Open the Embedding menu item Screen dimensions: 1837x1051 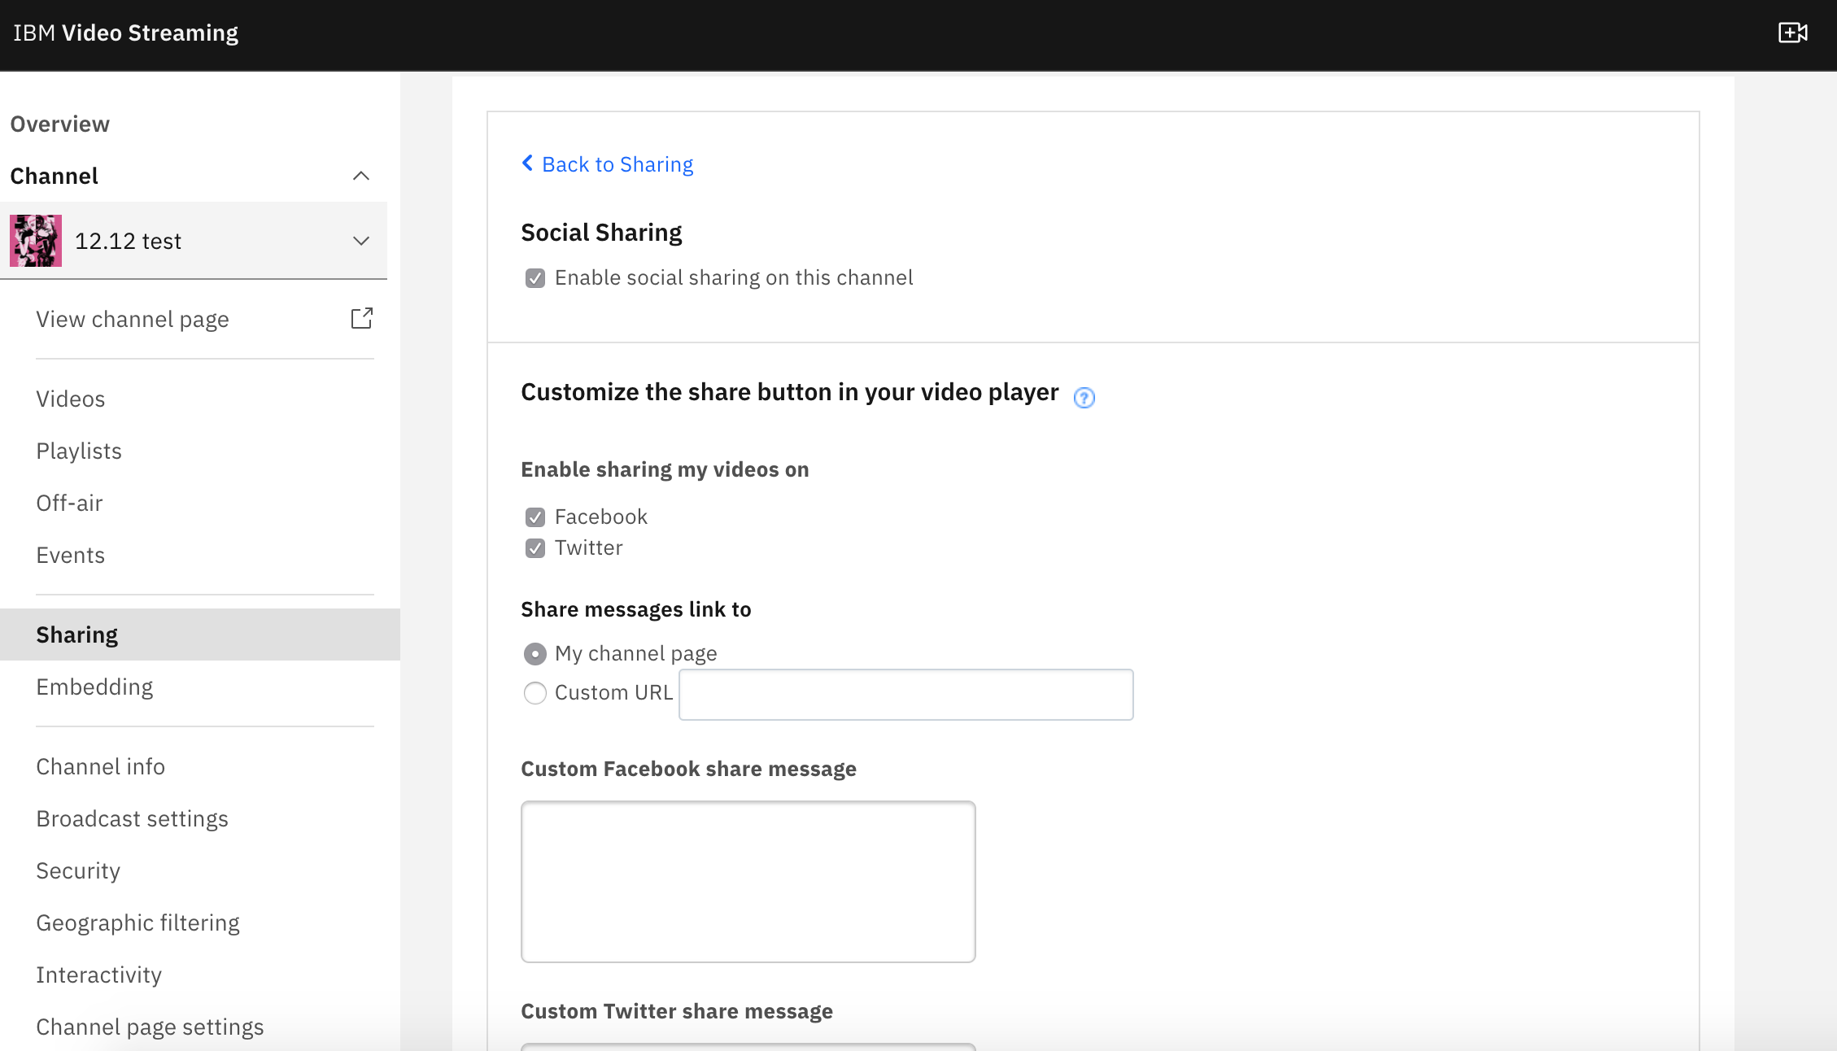tap(94, 687)
